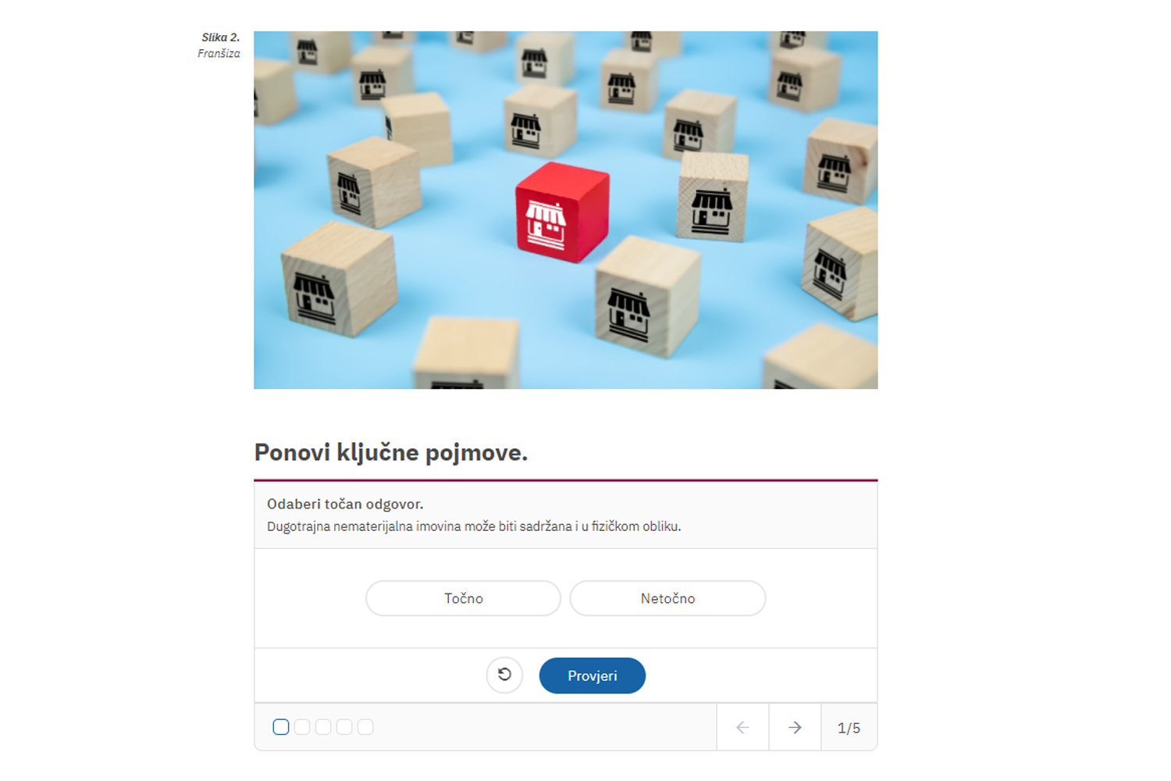Go to next question with right arrow

(795, 727)
